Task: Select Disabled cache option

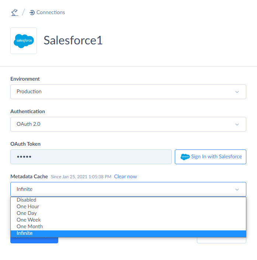Action: click(x=128, y=200)
